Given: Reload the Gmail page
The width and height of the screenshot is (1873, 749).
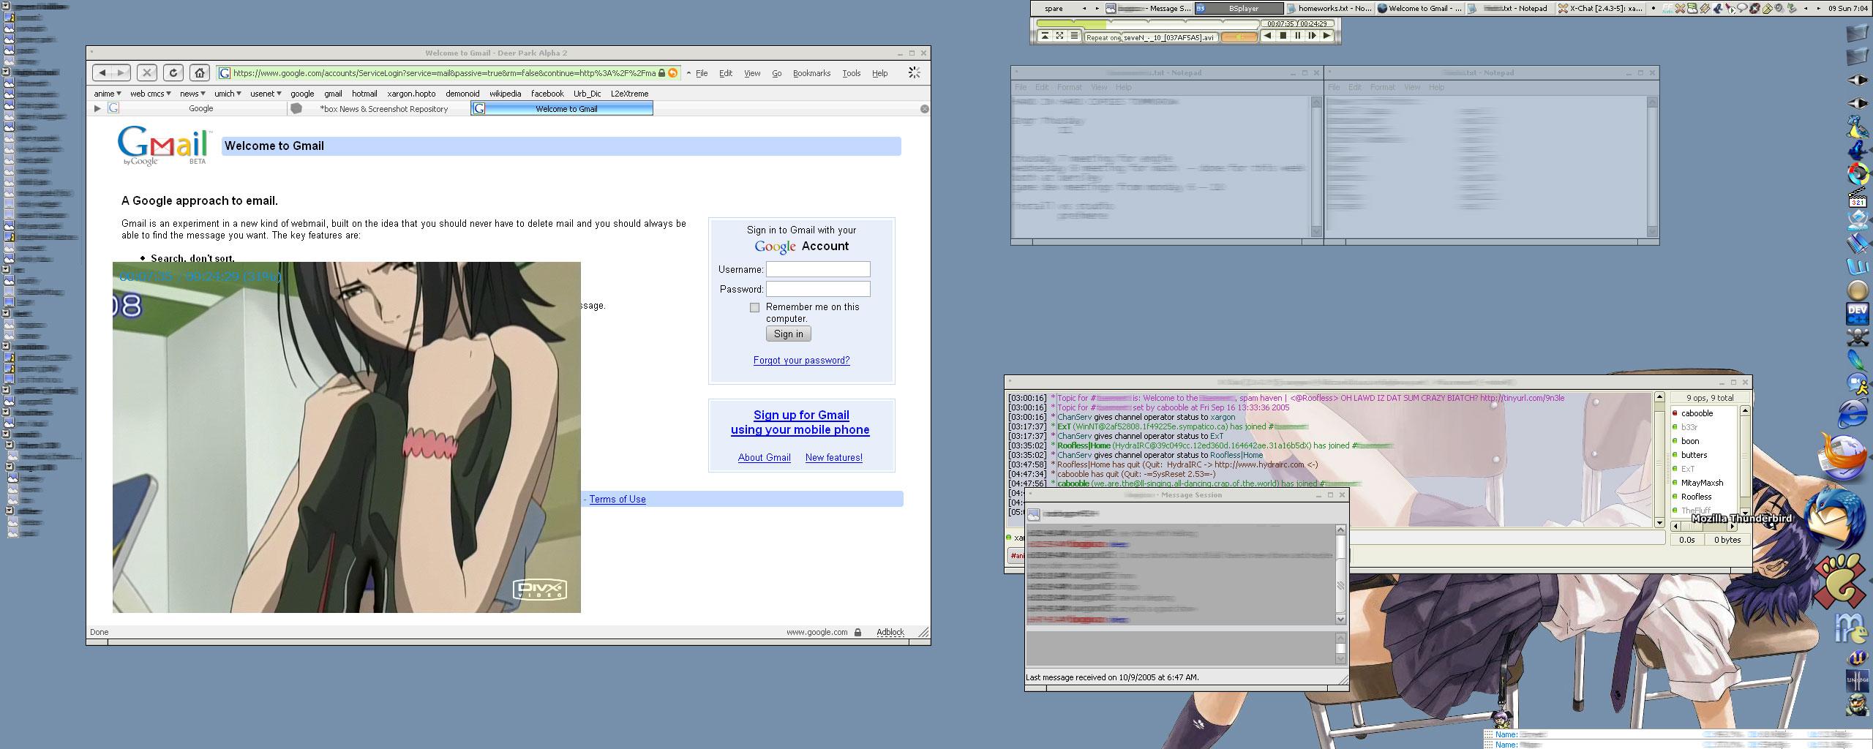Looking at the screenshot, I should [173, 72].
